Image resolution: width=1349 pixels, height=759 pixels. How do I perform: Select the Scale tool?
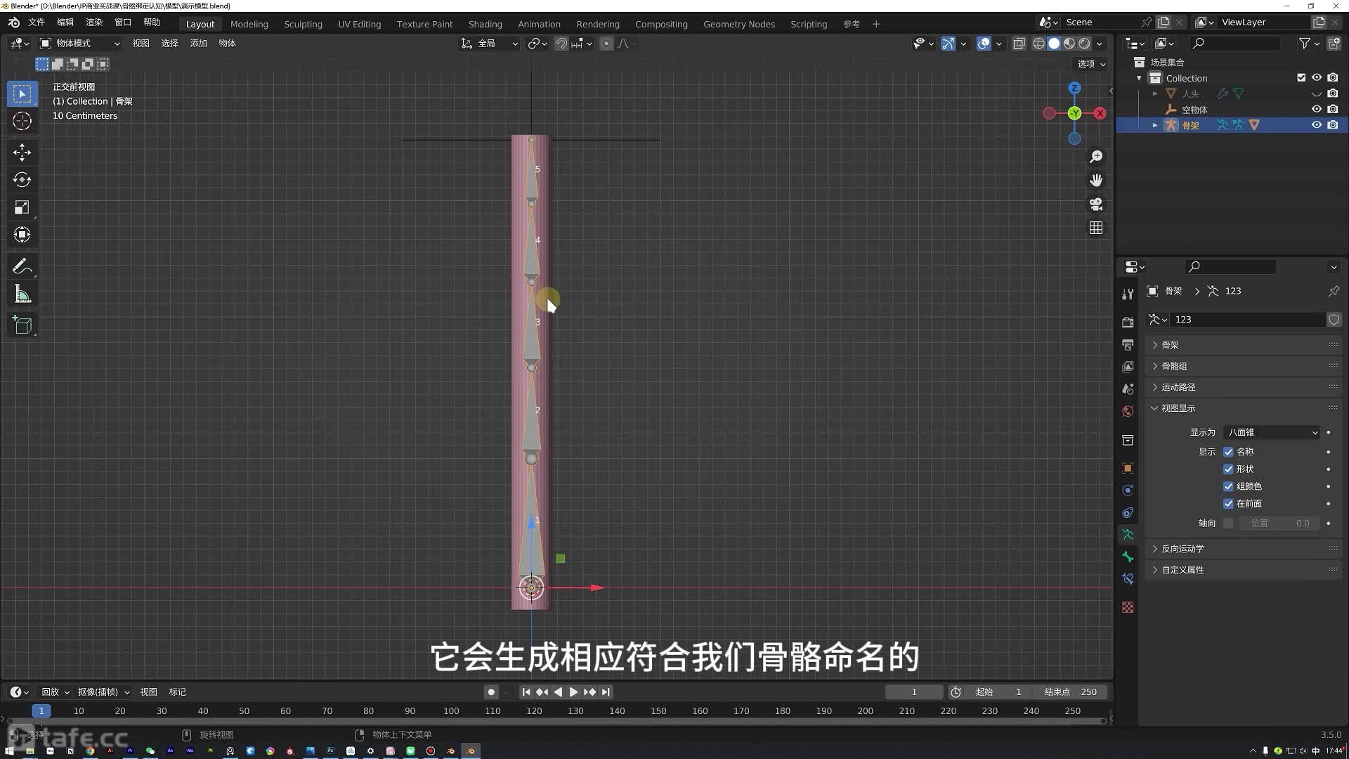coord(22,207)
